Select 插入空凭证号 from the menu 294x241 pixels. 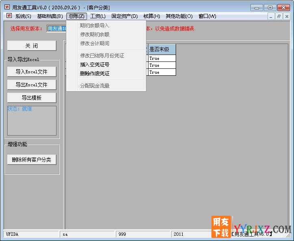point(106,65)
